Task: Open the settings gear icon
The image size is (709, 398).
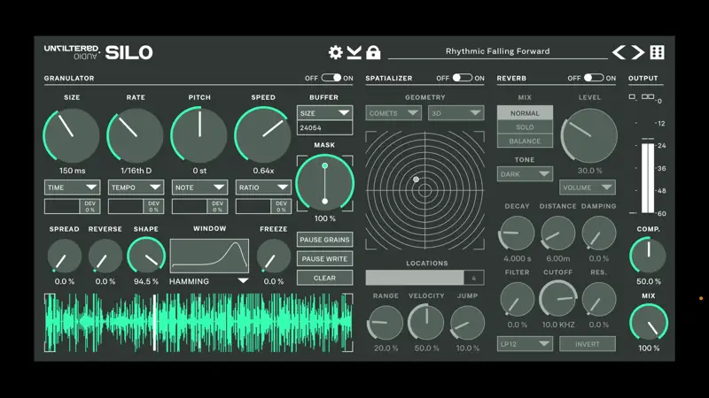Action: pyautogui.click(x=336, y=52)
